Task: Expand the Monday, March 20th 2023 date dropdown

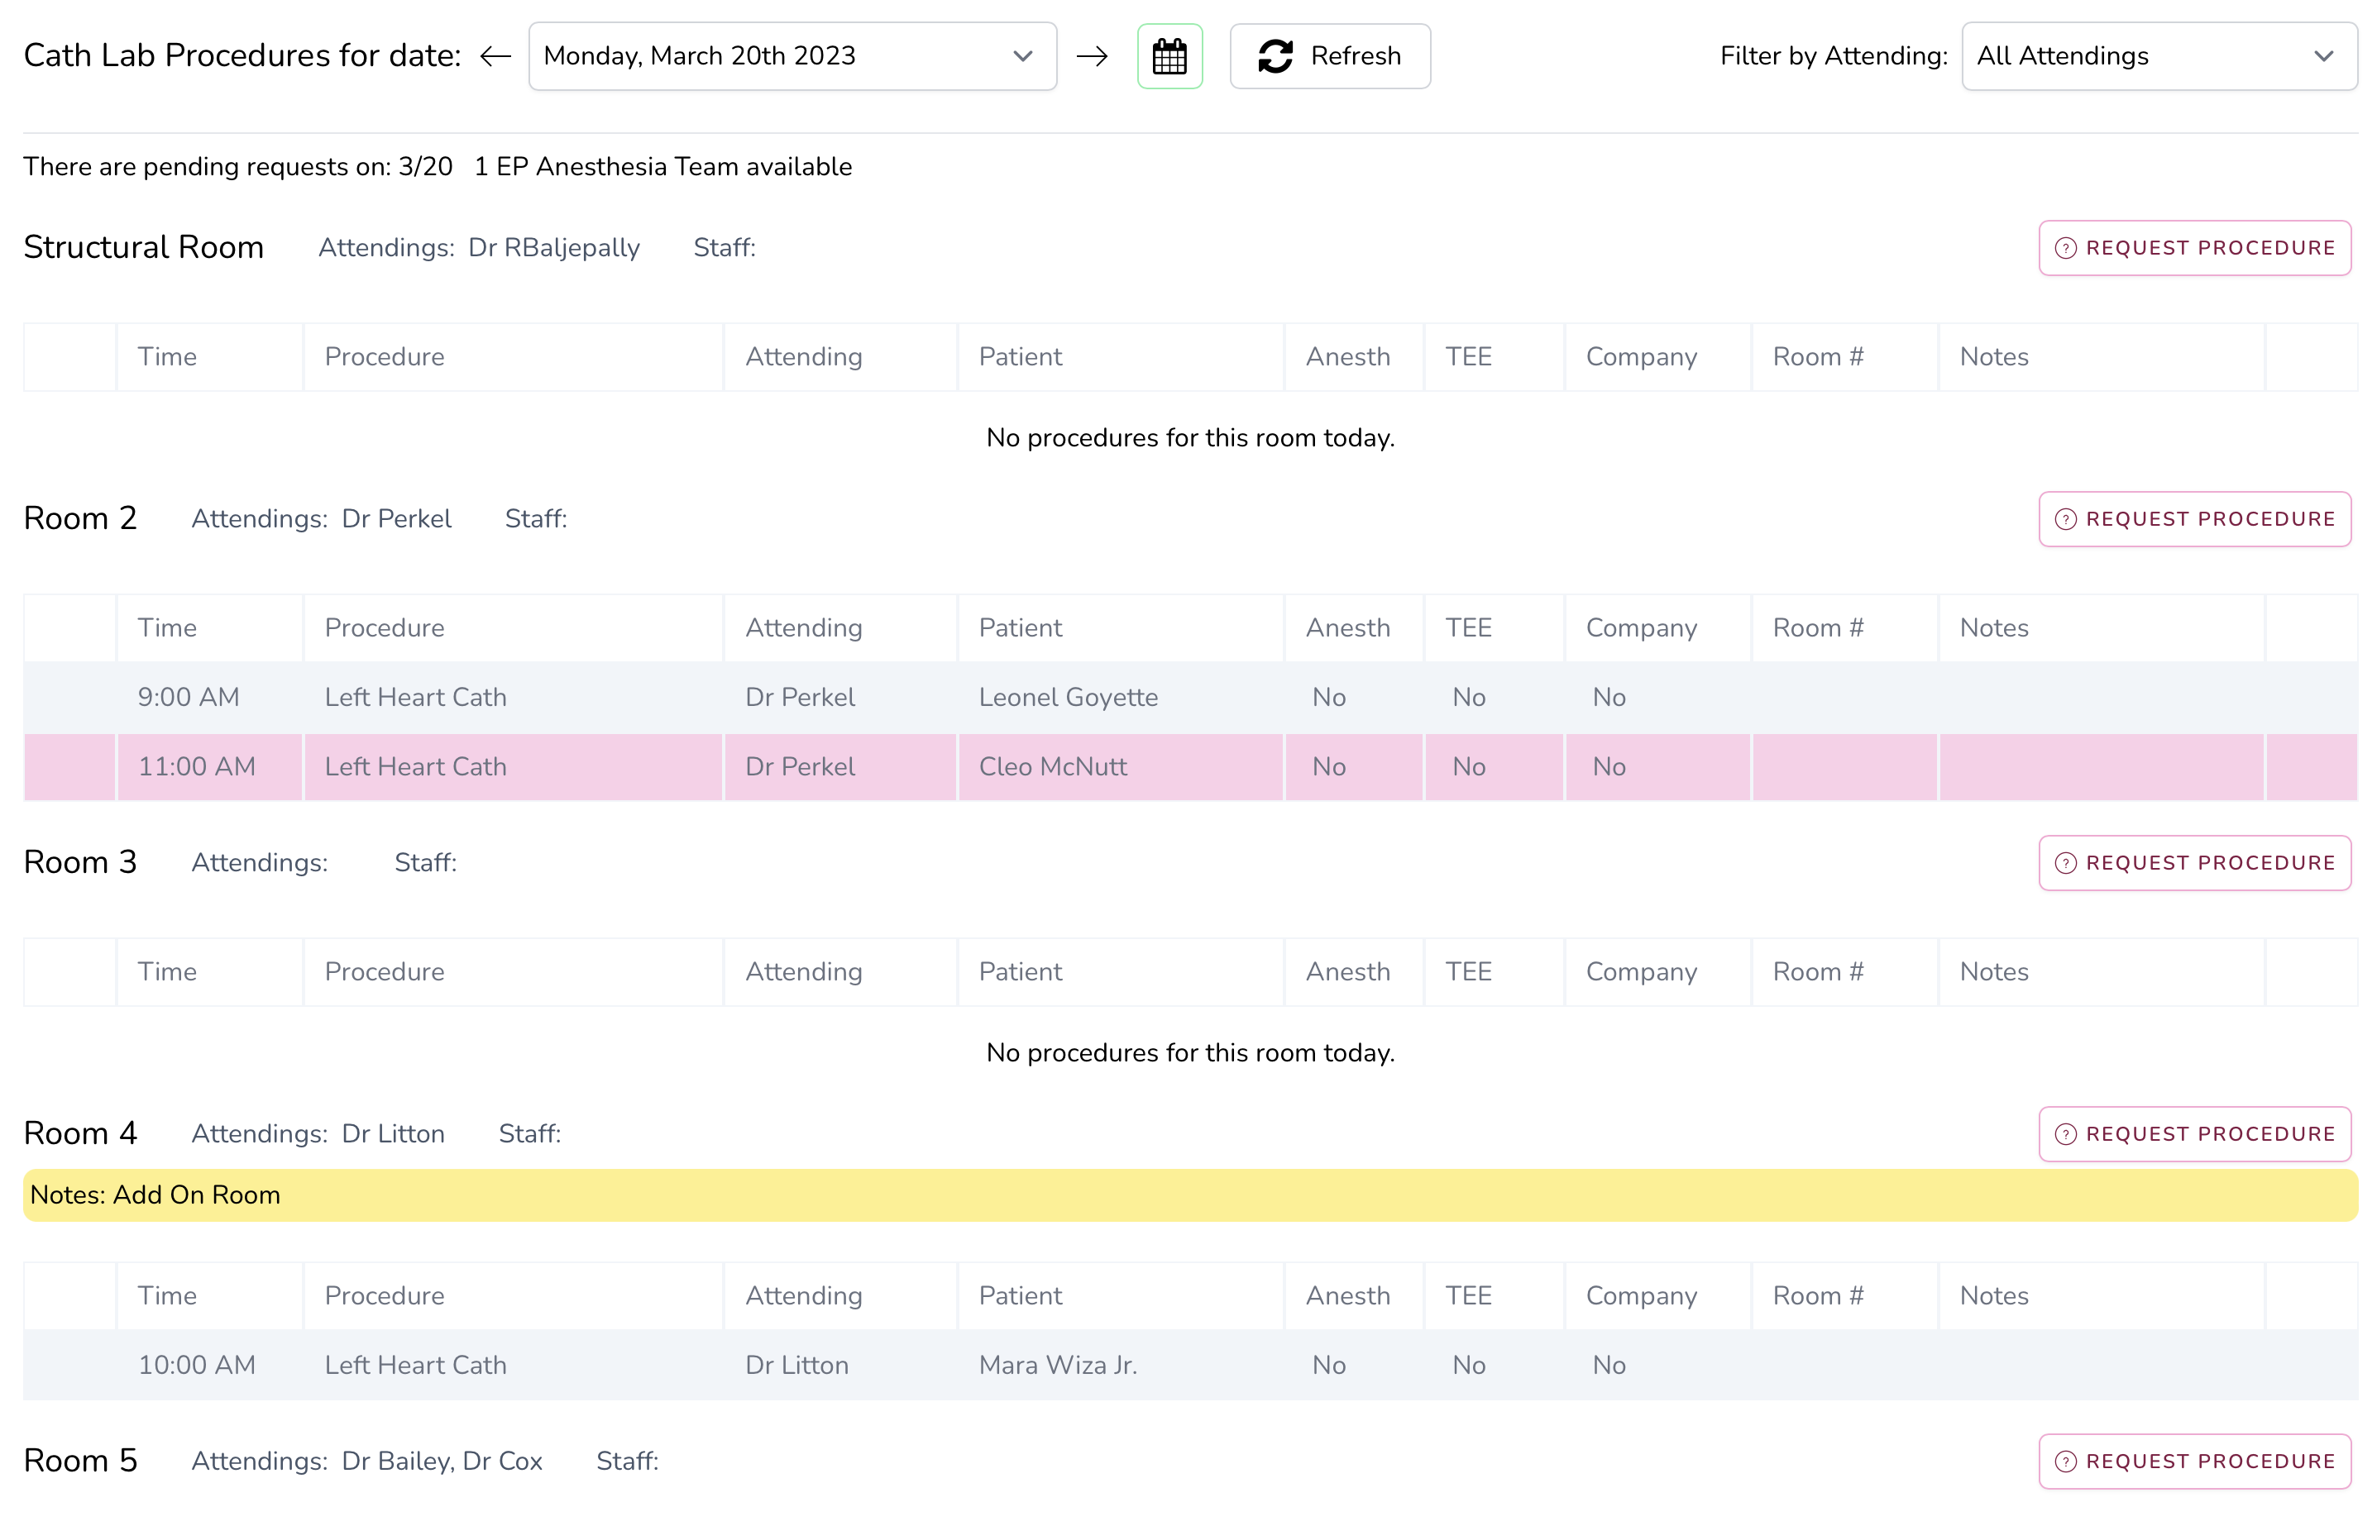Action: click(x=791, y=56)
